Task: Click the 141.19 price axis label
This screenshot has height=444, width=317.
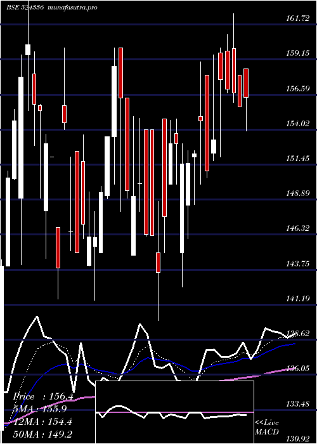Action: (297, 298)
